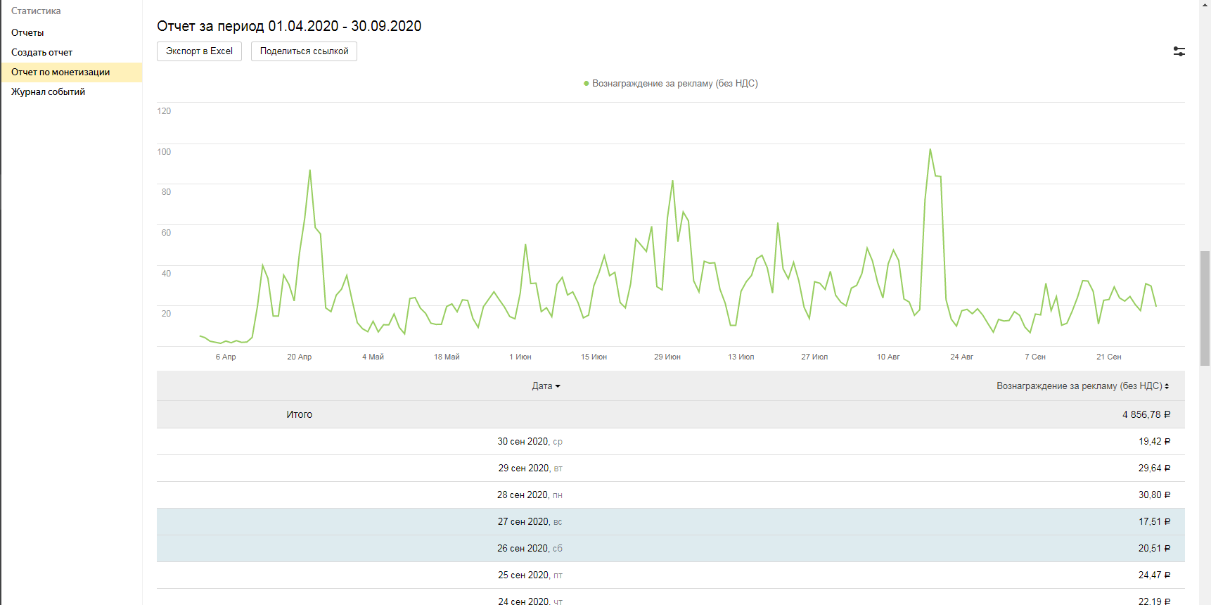
Task: Click the Статистика sidebar heading
Action: click(36, 11)
